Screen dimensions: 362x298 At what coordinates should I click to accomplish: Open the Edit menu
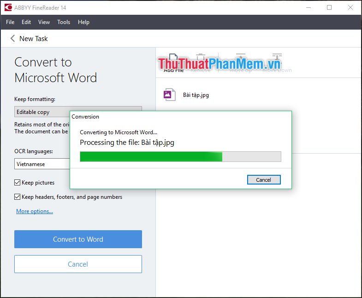coord(26,22)
